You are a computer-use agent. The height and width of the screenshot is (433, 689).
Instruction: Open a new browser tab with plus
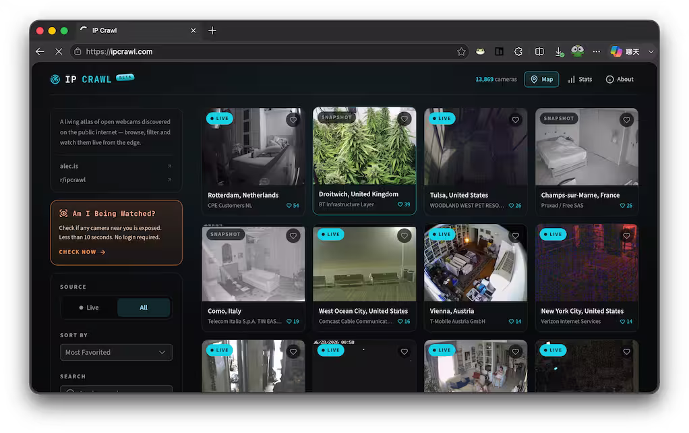tap(212, 30)
